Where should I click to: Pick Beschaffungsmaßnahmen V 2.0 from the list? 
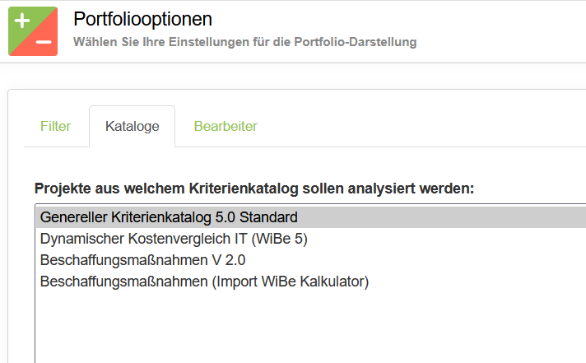pyautogui.click(x=142, y=260)
